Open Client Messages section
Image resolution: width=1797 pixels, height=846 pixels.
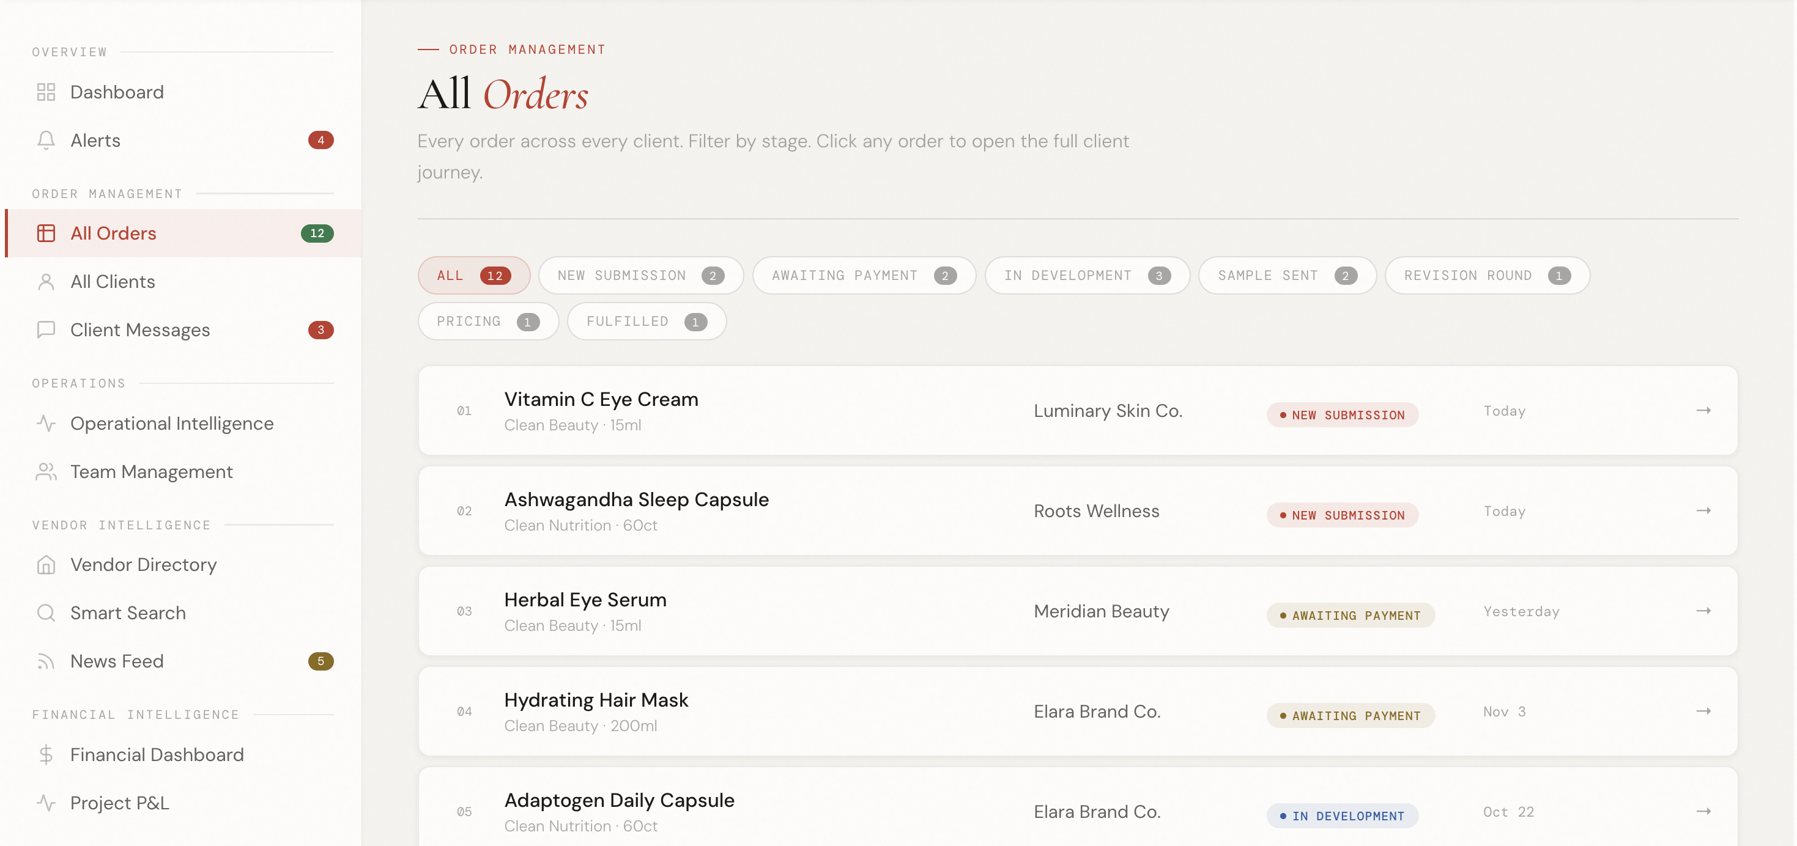183,330
